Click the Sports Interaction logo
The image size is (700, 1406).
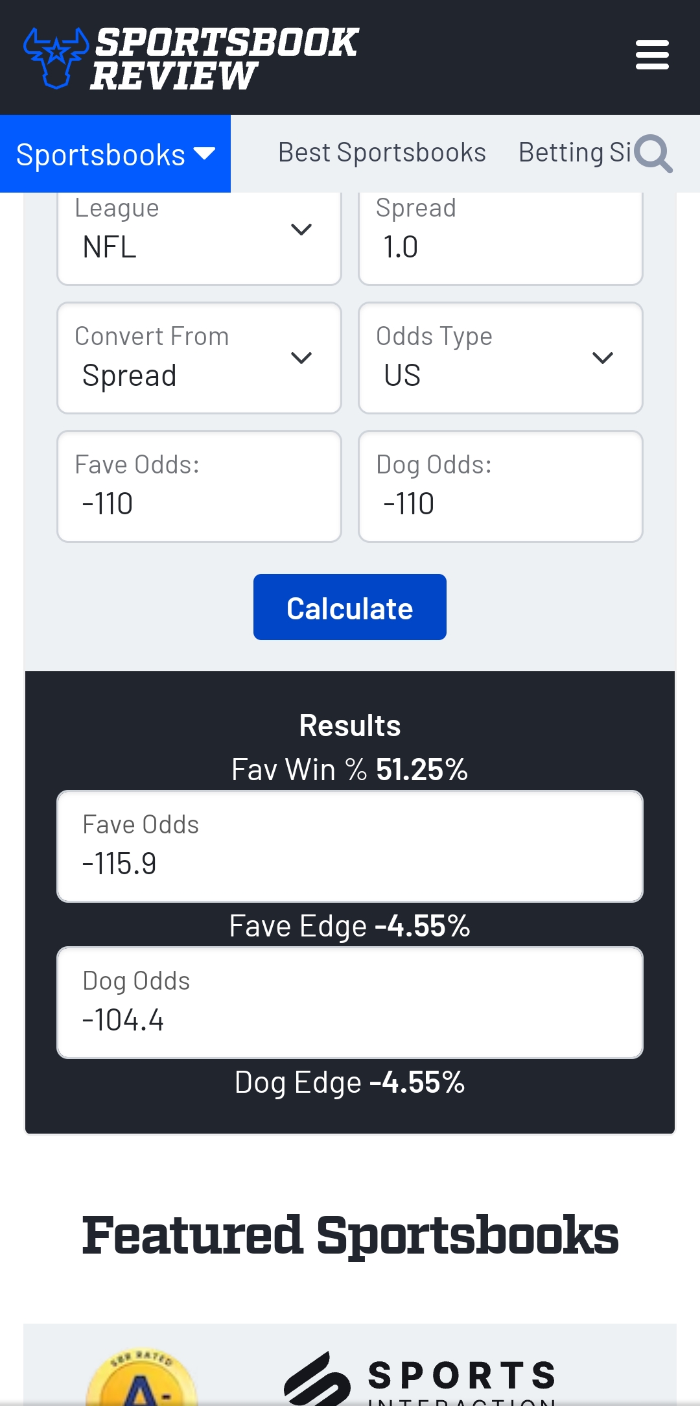pyautogui.click(x=421, y=1378)
